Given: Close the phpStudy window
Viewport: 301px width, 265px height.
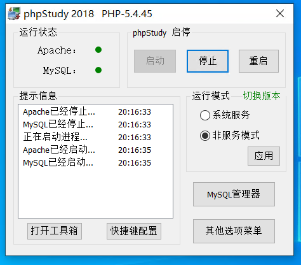Looking at the screenshot, I should tap(280, 13).
